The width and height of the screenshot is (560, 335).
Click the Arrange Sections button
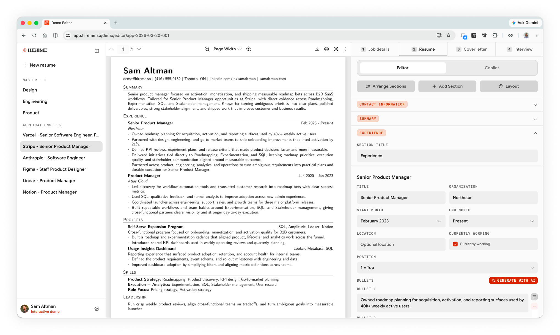[x=386, y=86]
